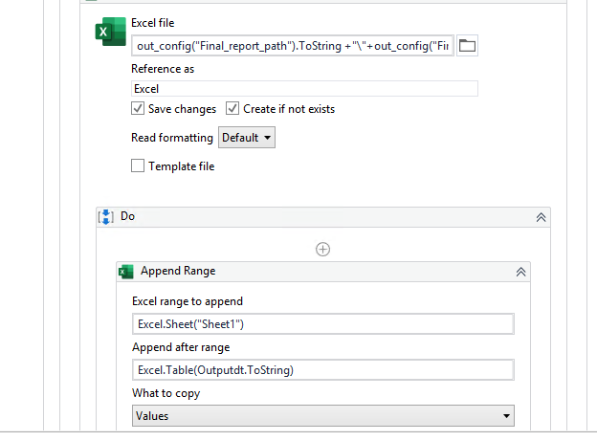The height and width of the screenshot is (441, 597).
Task: Click the Append Range Excel icon
Action: coord(125,271)
